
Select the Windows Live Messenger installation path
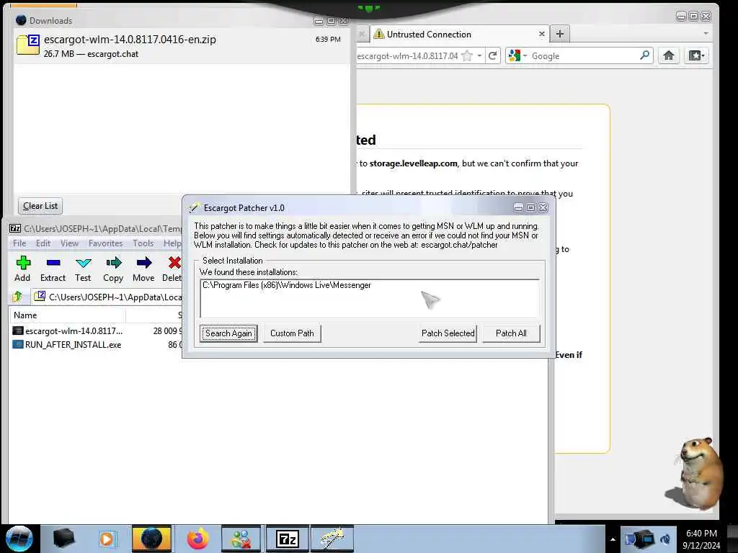(x=287, y=285)
